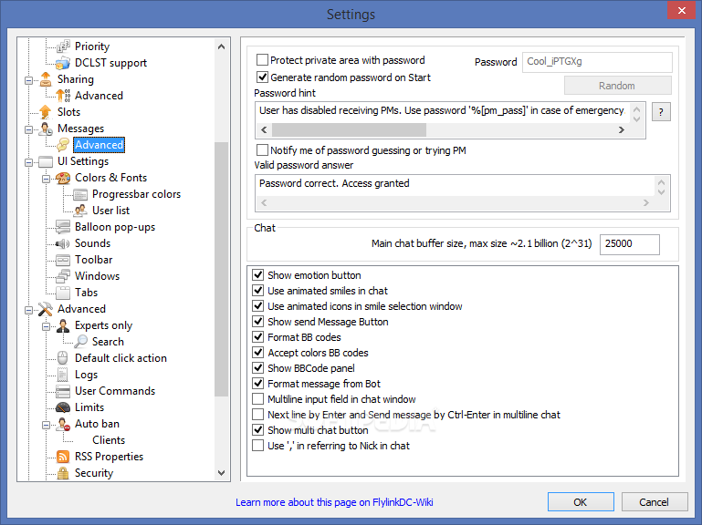Click the Security padlock icon
Screen dimensions: 702x525
[x=63, y=473]
